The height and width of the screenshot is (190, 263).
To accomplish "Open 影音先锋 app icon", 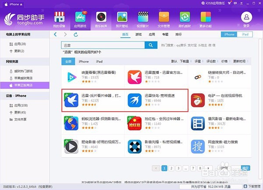I will (x=135, y=146).
